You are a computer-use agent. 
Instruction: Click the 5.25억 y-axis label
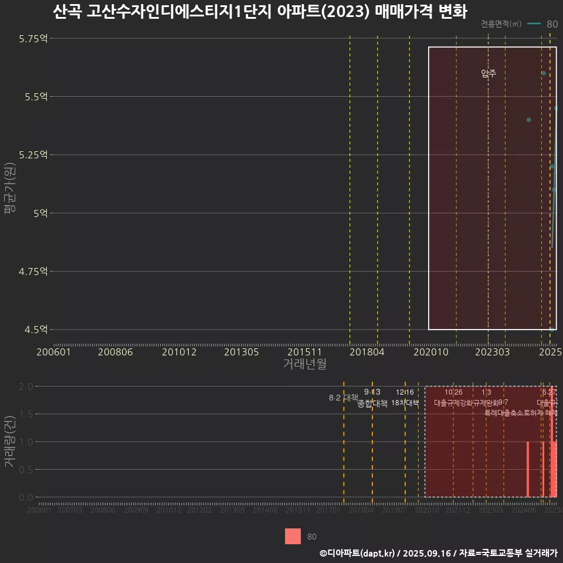point(33,155)
